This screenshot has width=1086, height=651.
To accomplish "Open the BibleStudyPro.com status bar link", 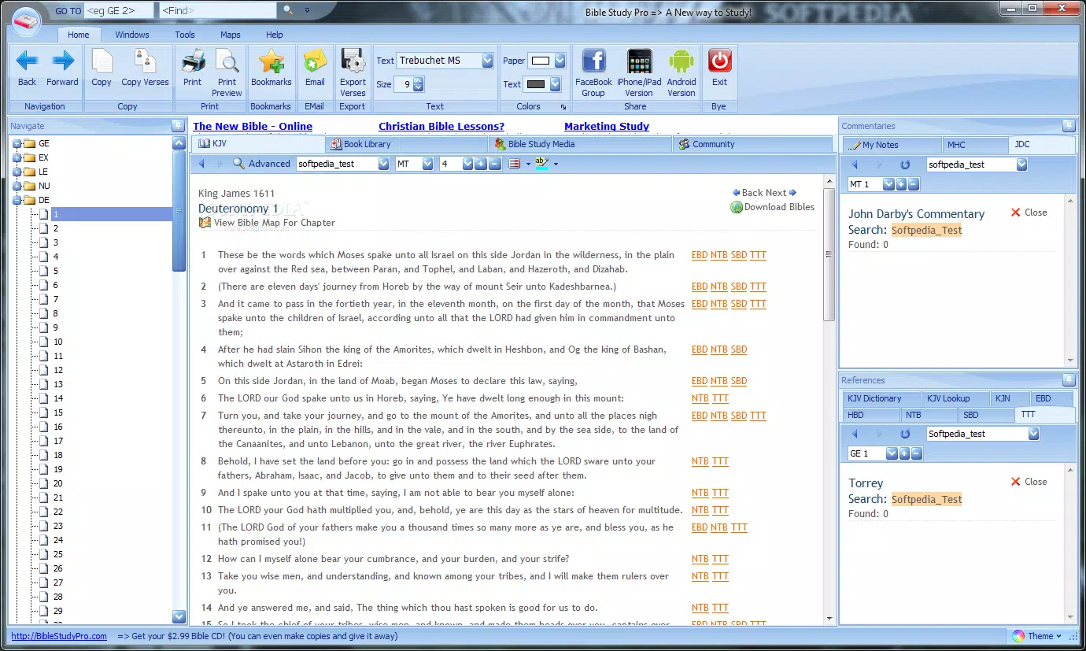I will (x=59, y=636).
